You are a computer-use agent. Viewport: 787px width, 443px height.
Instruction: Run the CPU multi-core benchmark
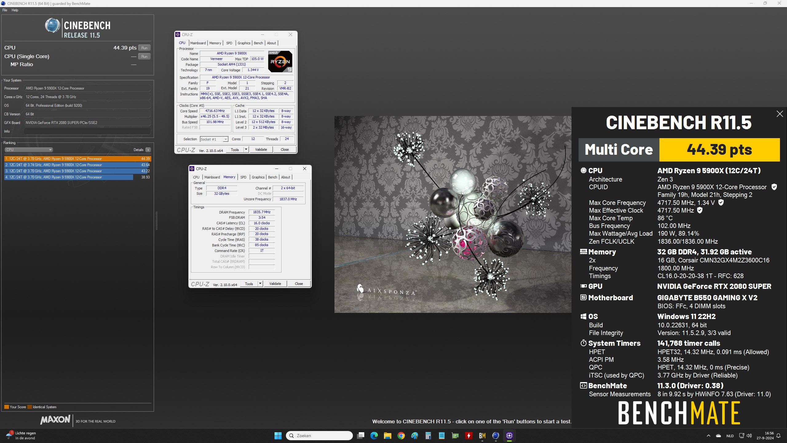[144, 48]
